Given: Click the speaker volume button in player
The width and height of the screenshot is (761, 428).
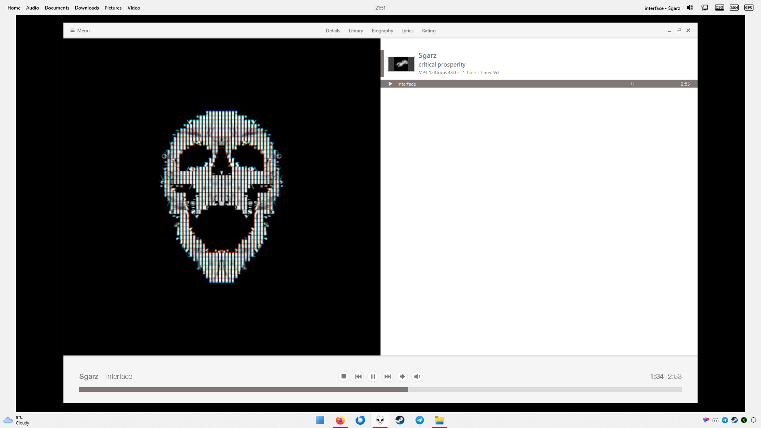Looking at the screenshot, I should click(417, 376).
